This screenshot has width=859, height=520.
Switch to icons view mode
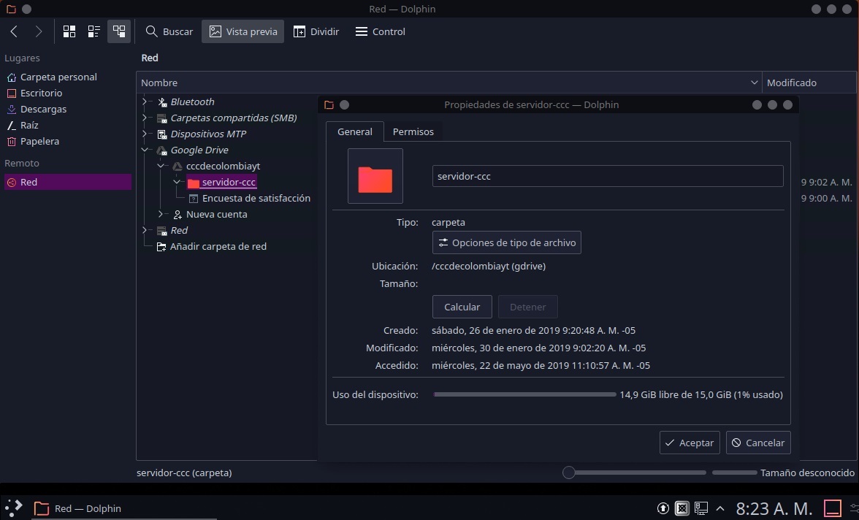click(x=69, y=31)
